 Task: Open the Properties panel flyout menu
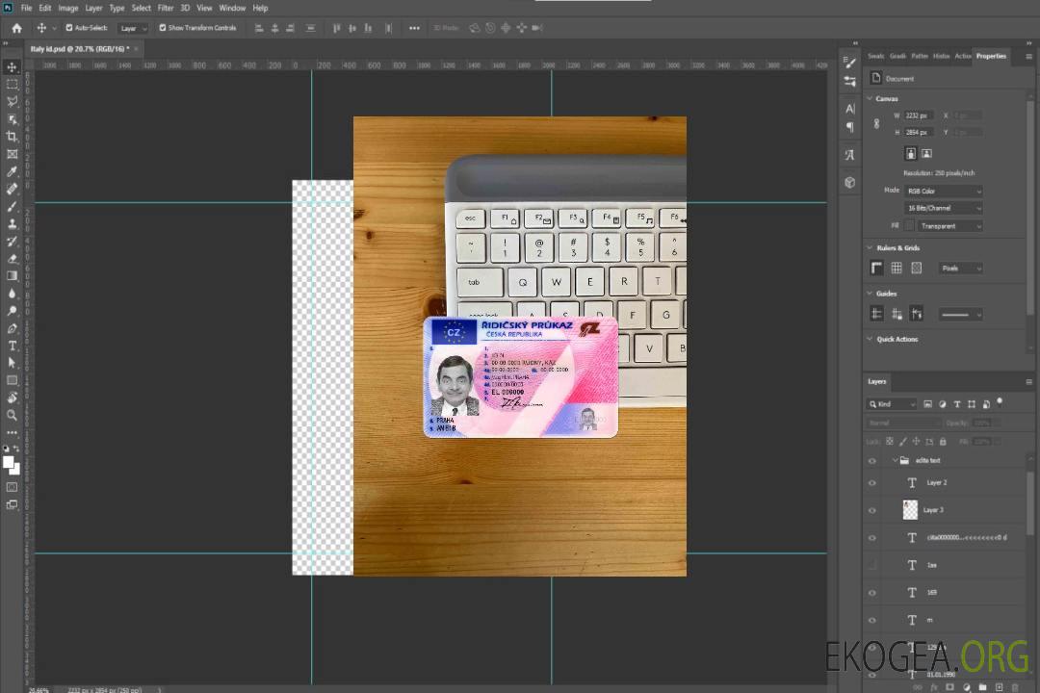coord(1028,57)
